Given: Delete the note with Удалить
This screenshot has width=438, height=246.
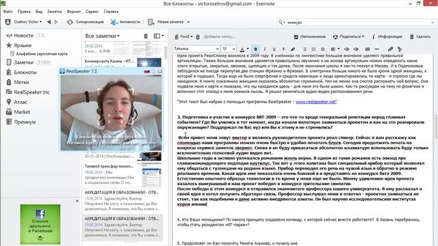Looking at the screenshot, I should click(420, 36).
